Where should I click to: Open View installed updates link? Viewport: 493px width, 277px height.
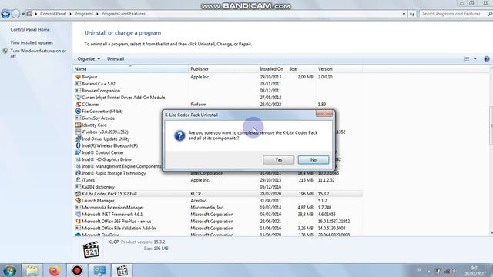[x=32, y=42]
